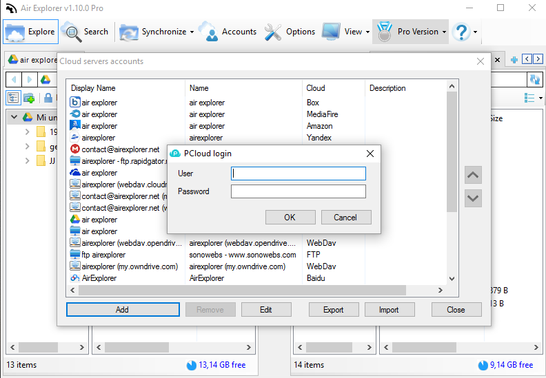Expand the JJ folder node
The width and height of the screenshot is (546, 378).
coord(27,160)
